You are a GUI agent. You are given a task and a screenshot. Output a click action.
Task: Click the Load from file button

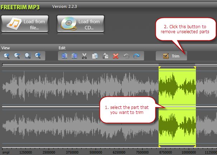click(x=25, y=24)
